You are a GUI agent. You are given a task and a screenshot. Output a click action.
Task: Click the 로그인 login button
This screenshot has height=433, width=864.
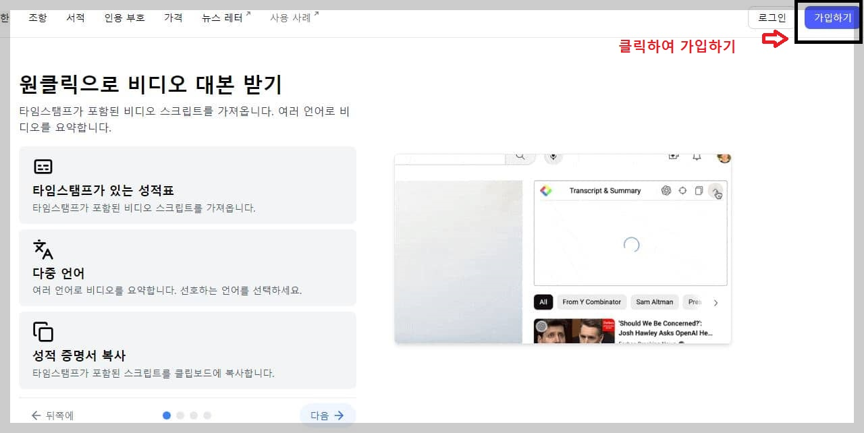772,18
